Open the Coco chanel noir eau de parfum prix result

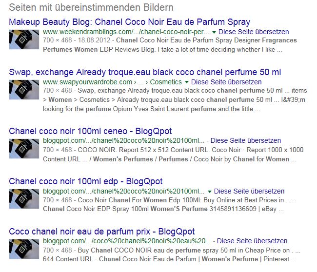point(102,232)
